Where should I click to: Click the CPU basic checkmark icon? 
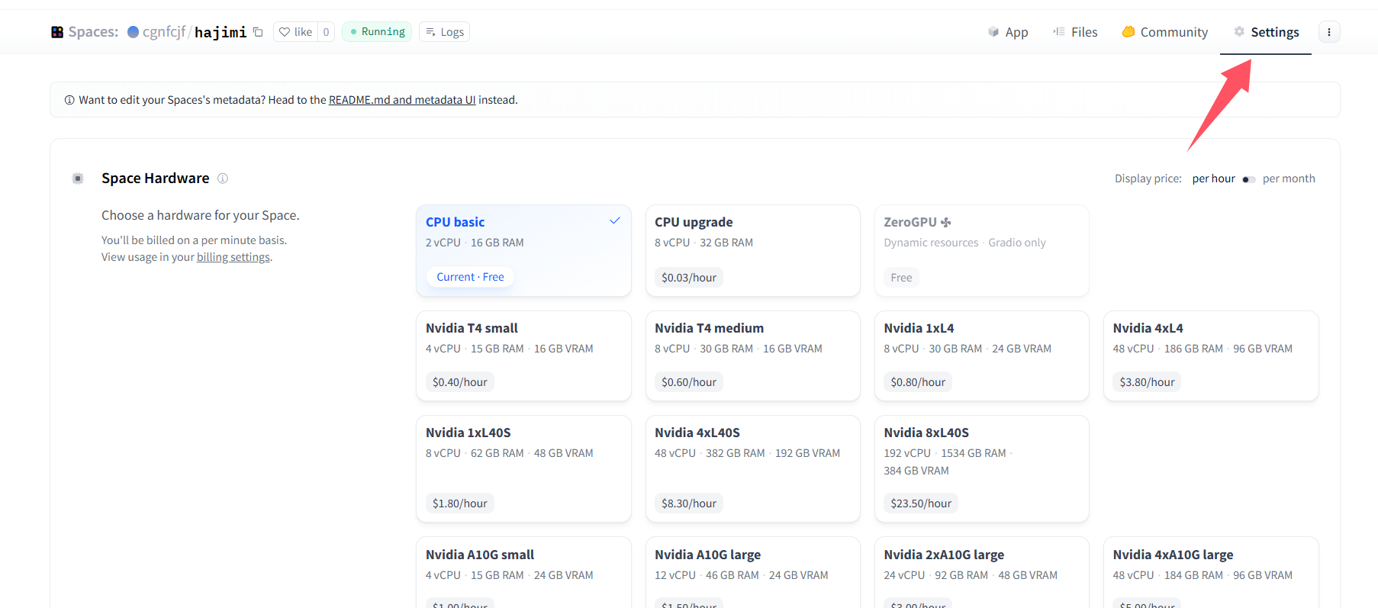tap(615, 220)
